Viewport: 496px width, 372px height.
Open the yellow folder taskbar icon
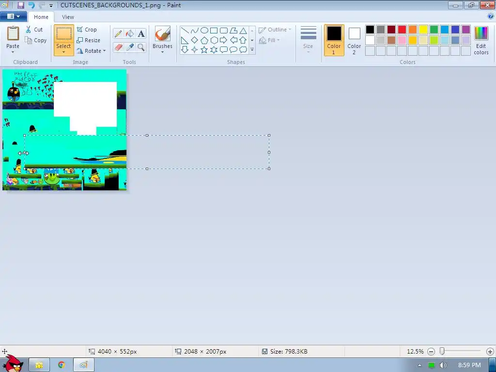click(x=39, y=365)
